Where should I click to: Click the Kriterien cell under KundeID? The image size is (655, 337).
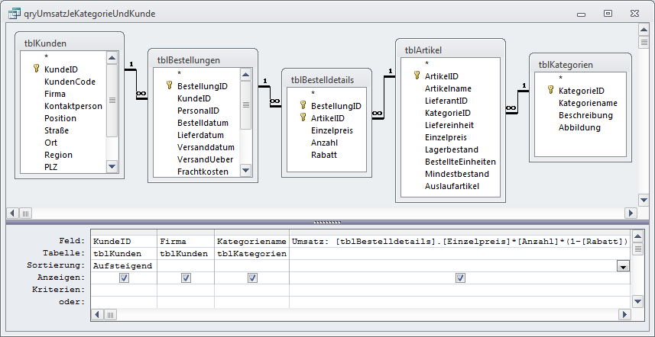[122, 290]
